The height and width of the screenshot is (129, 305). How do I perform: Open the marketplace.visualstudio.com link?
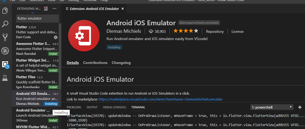pos(161,99)
